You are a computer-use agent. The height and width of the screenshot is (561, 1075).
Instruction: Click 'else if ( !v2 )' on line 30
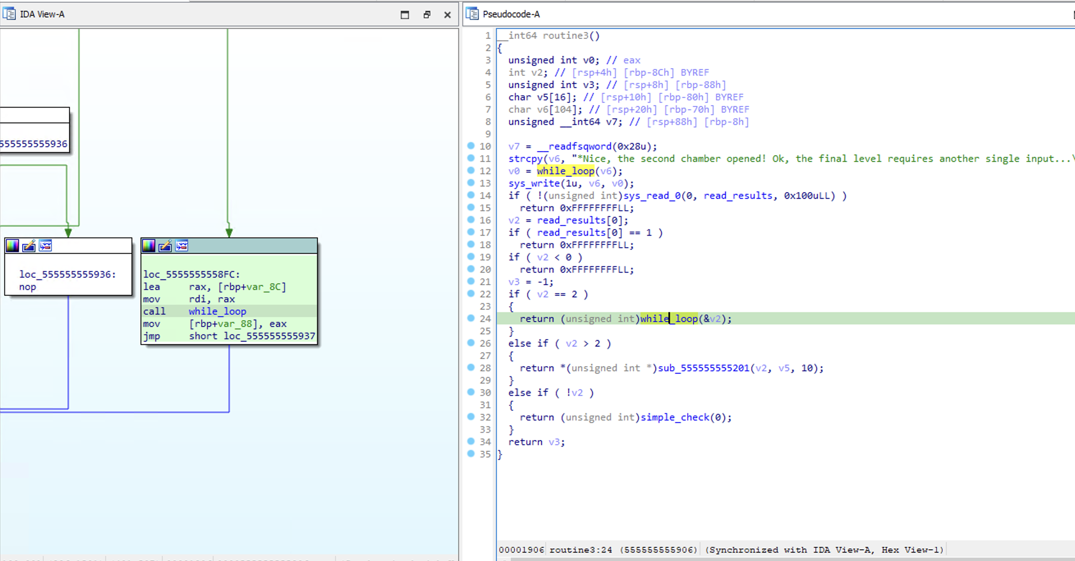tap(551, 393)
